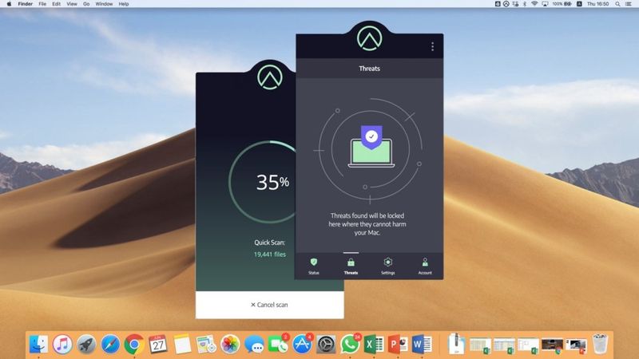
Task: Open the three-dot options menu in Threats window
Action: (x=432, y=46)
